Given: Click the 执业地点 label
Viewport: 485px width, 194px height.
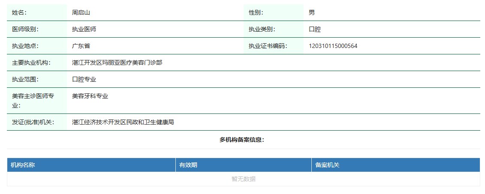Looking at the screenshot, I should pos(25,46).
